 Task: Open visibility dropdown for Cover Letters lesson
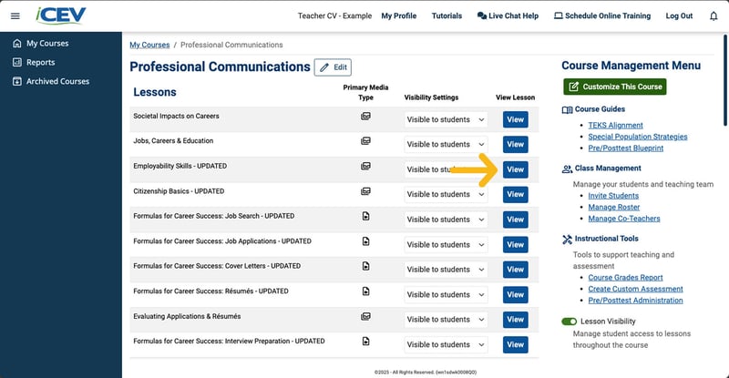(446, 270)
